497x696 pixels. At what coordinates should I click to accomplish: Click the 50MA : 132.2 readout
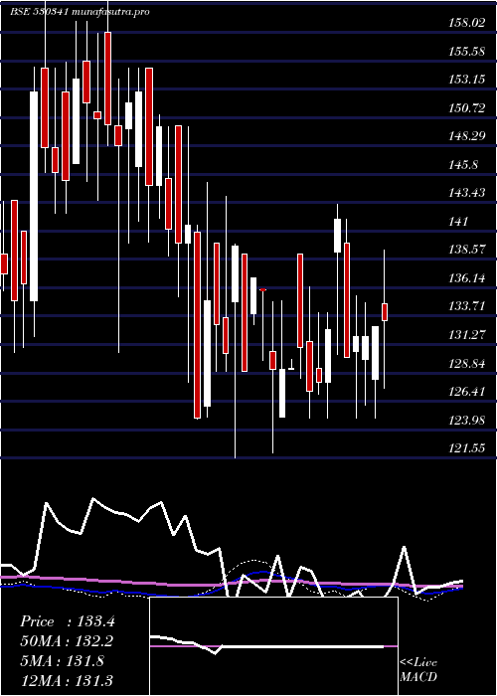tap(67, 641)
